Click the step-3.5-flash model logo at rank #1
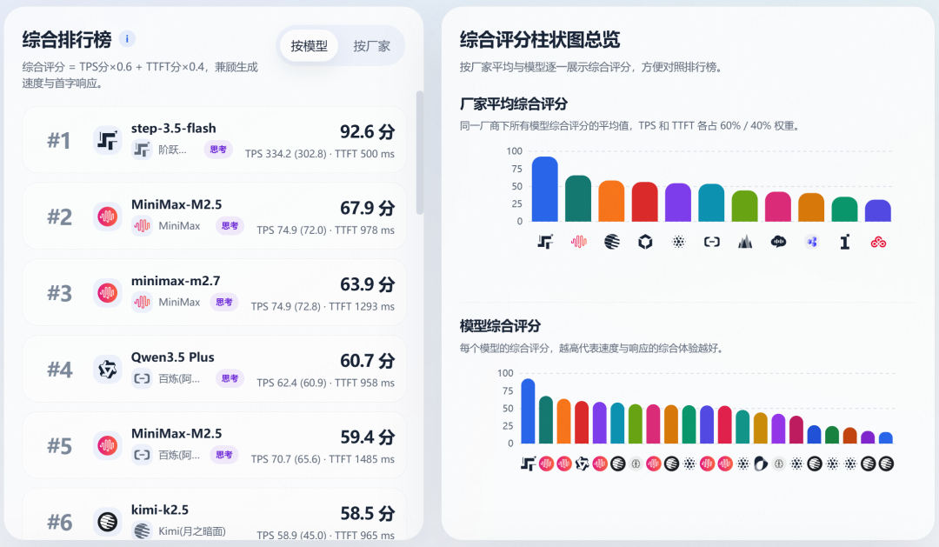 click(x=108, y=140)
